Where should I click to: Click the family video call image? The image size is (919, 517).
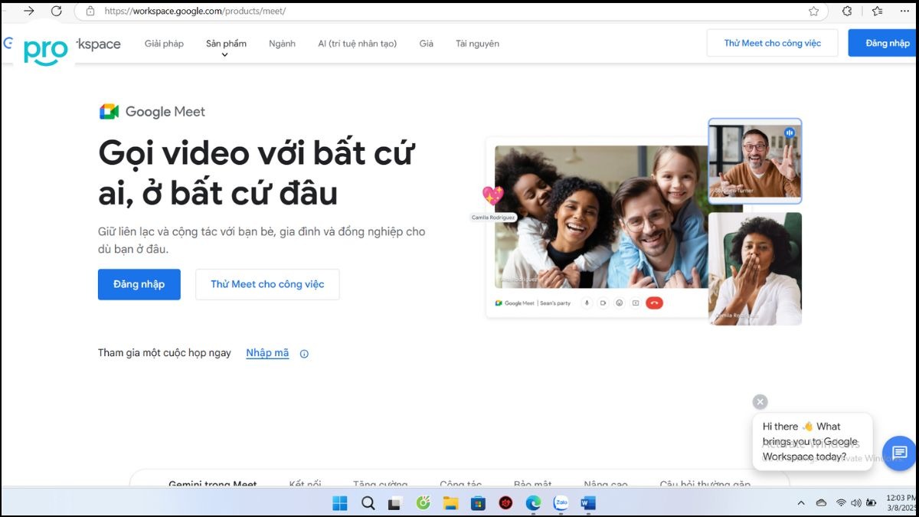[600, 218]
